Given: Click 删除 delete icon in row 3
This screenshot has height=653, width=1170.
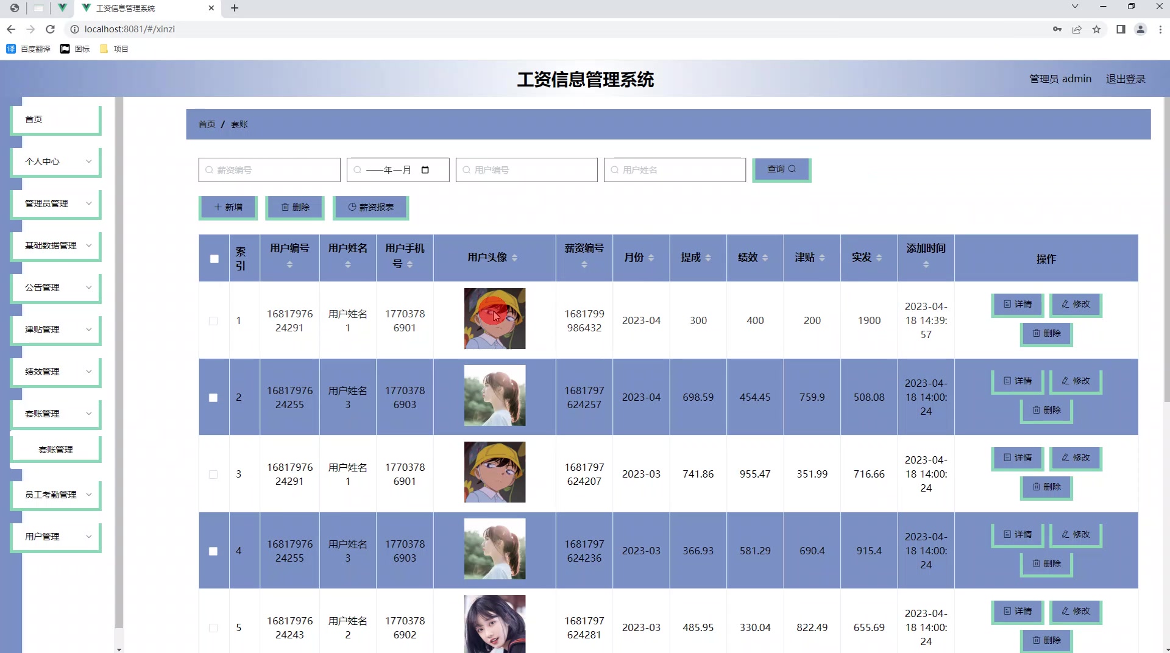Looking at the screenshot, I should [x=1035, y=487].
